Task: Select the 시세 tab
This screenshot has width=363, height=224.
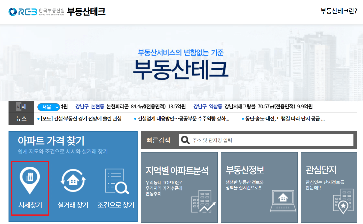Action: 21,107
